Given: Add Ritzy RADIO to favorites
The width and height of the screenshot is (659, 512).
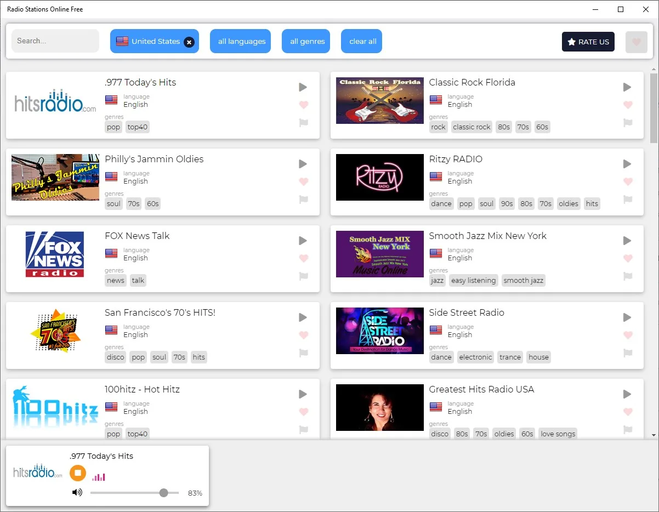Looking at the screenshot, I should [628, 181].
